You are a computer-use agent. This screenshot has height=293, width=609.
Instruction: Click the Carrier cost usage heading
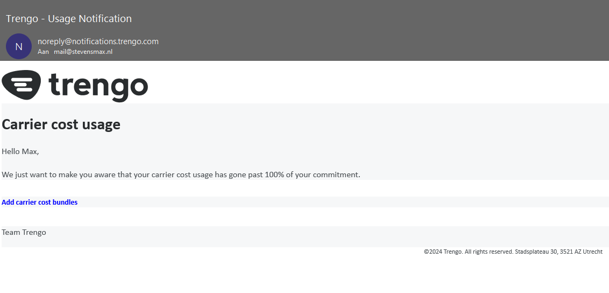pyautogui.click(x=61, y=124)
